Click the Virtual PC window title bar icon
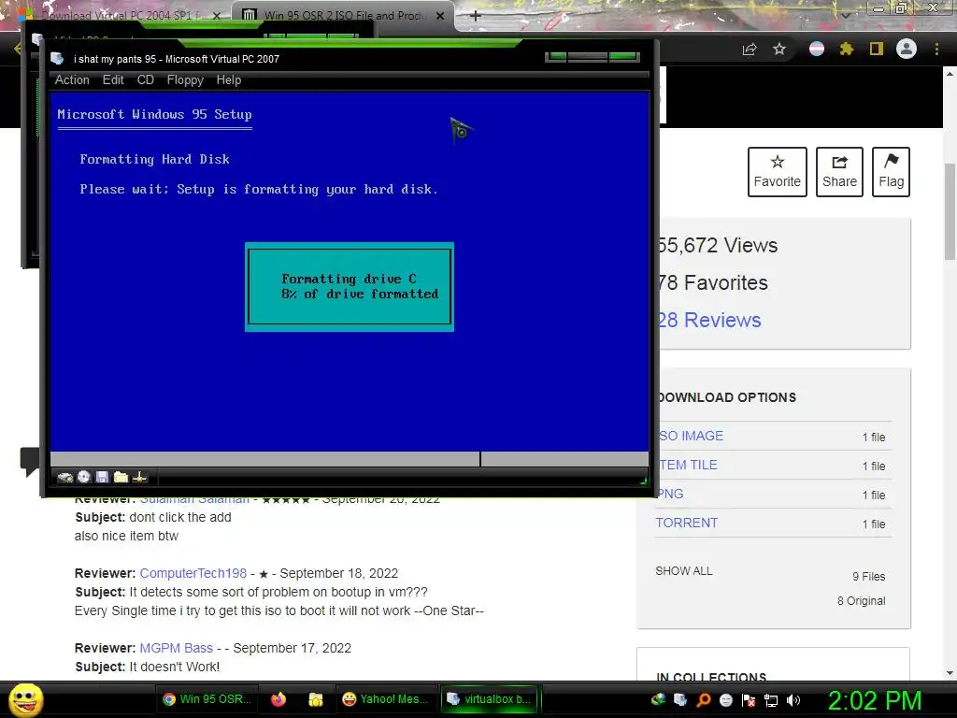This screenshot has width=957, height=718. click(57, 59)
